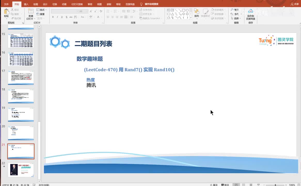Select slide 15 thumbnail
This screenshot has width=301, height=186.
tap(21, 40)
